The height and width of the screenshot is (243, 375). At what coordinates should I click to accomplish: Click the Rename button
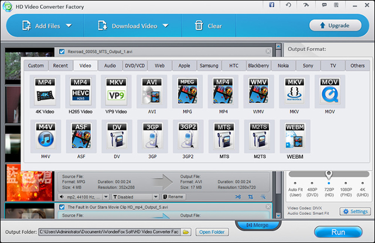pyautogui.click(x=173, y=197)
